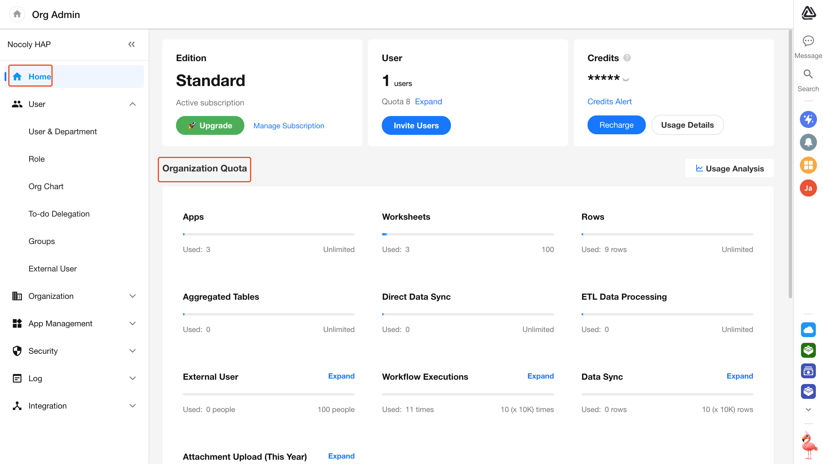823x464 pixels.
Task: Open the Message chat icon
Action: [x=808, y=41]
